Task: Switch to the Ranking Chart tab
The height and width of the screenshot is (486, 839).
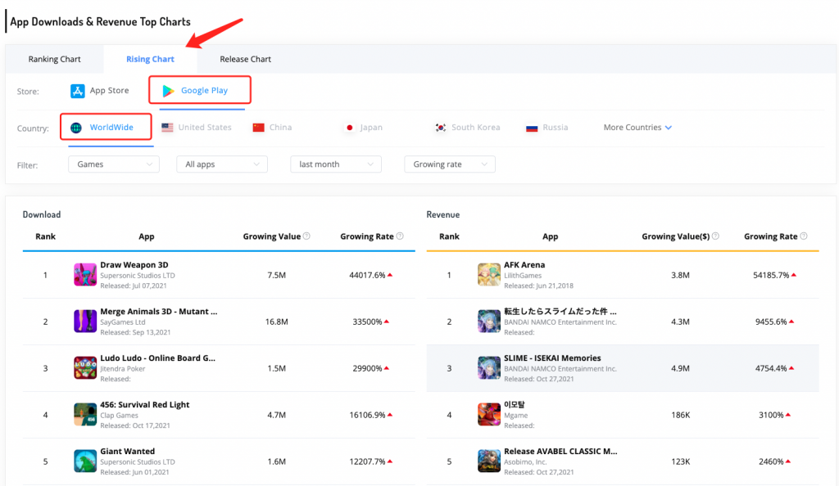Action: pos(55,59)
